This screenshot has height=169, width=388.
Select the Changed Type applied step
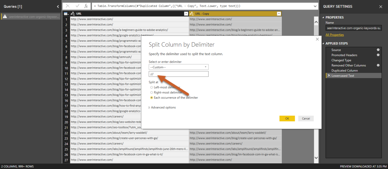point(341,60)
